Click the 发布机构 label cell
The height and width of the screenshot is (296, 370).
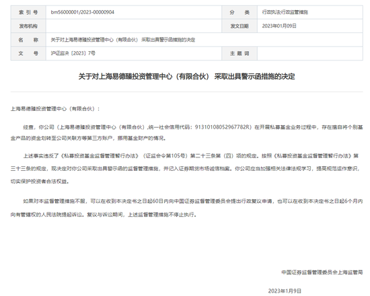(28, 26)
